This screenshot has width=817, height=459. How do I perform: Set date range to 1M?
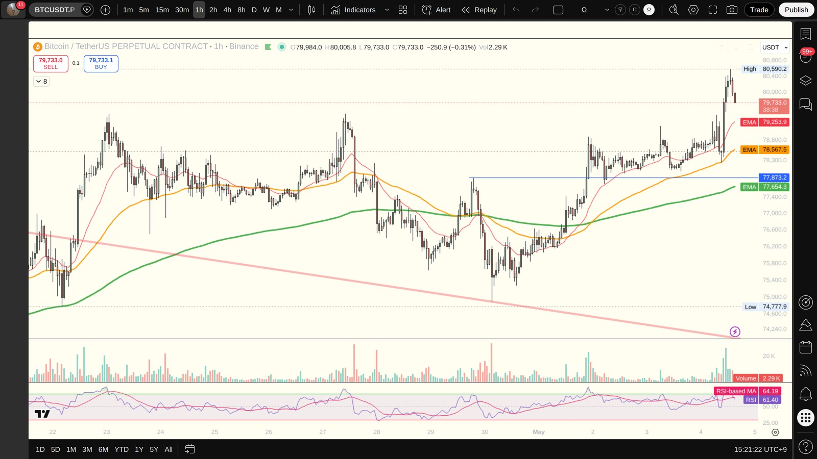point(71,449)
